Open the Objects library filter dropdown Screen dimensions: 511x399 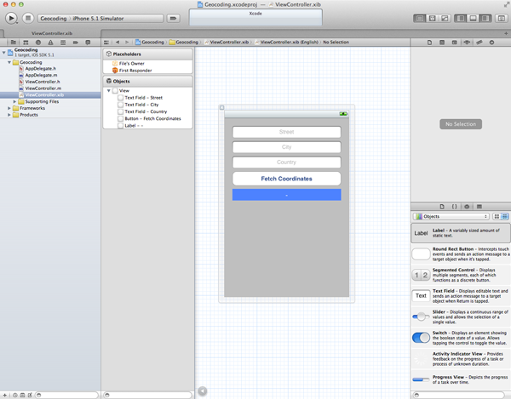tap(451, 216)
